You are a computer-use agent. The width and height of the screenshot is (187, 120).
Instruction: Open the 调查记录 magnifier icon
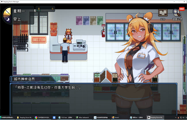pos(177,13)
